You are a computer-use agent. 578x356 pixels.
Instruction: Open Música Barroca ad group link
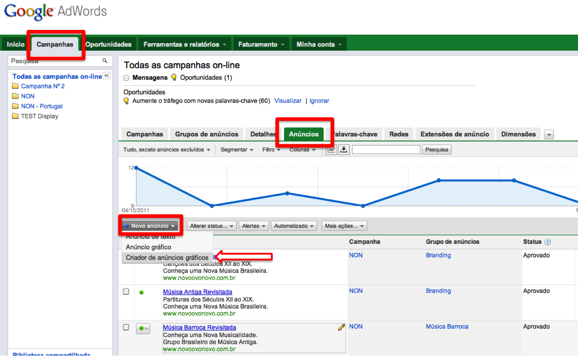tap(447, 326)
